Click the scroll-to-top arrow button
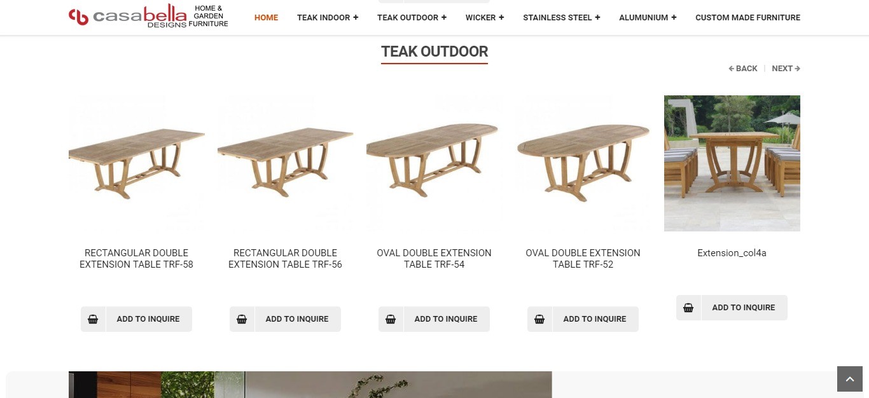This screenshot has height=398, width=869. coord(850,379)
